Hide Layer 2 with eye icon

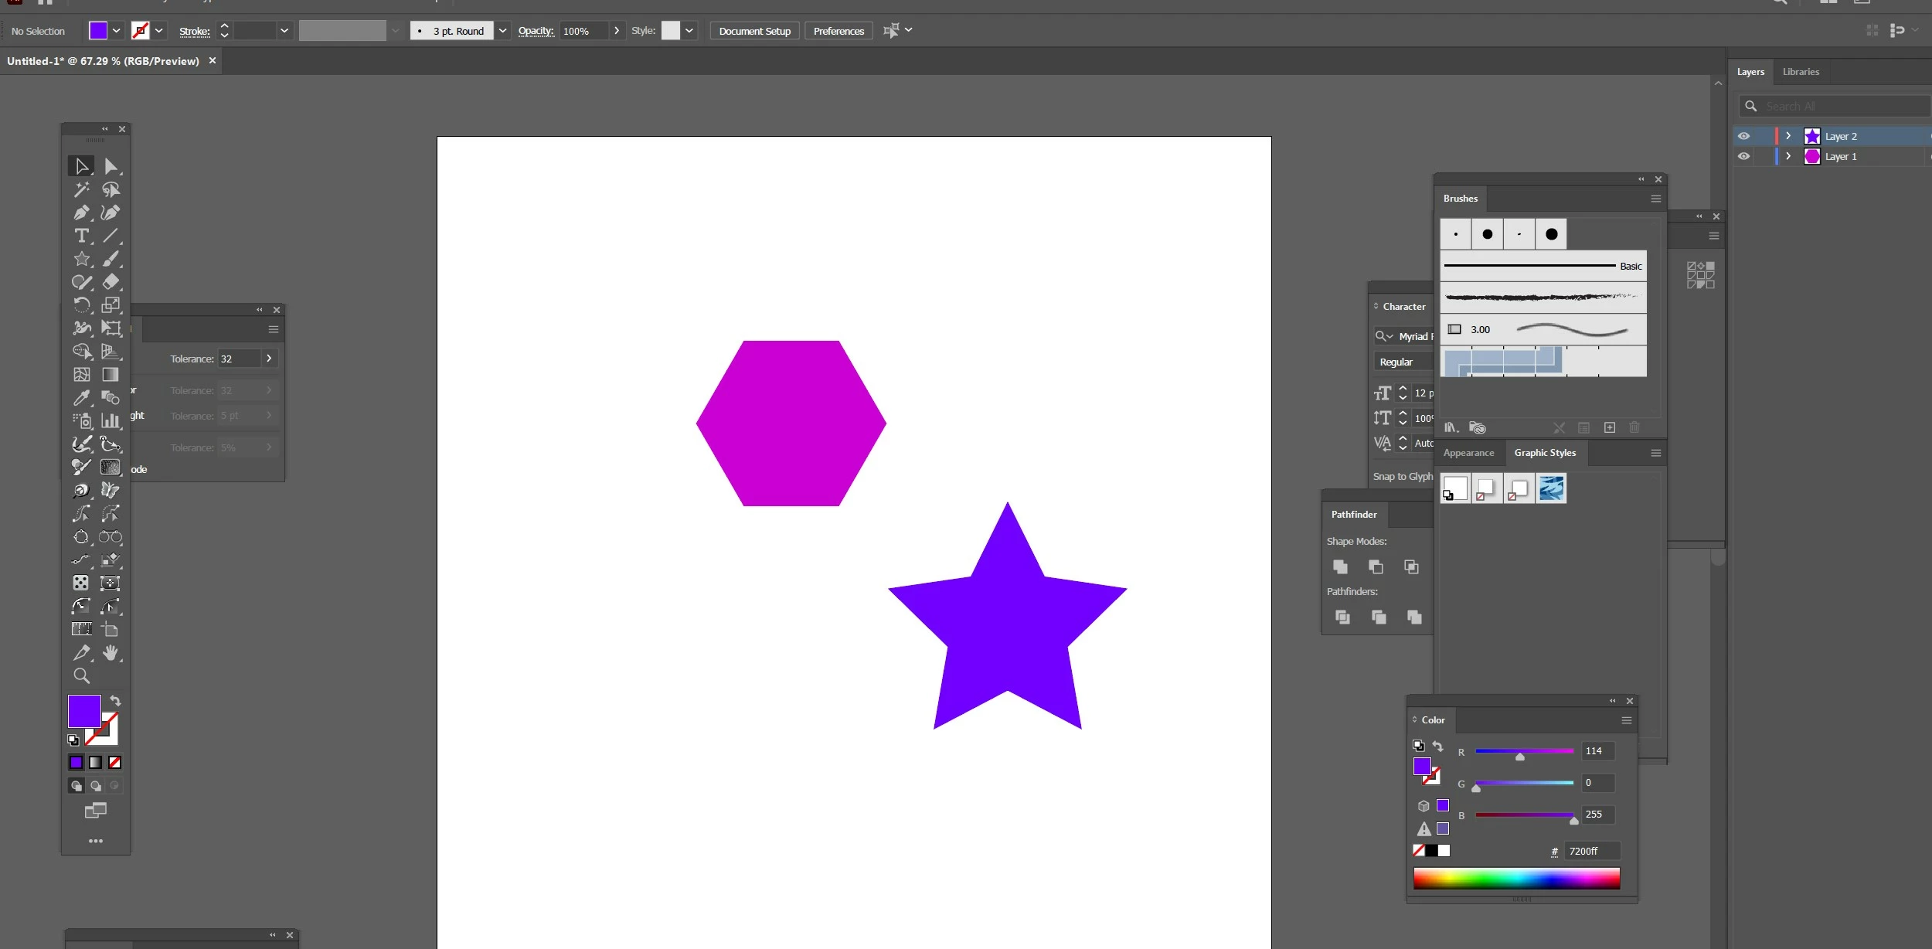click(x=1743, y=136)
